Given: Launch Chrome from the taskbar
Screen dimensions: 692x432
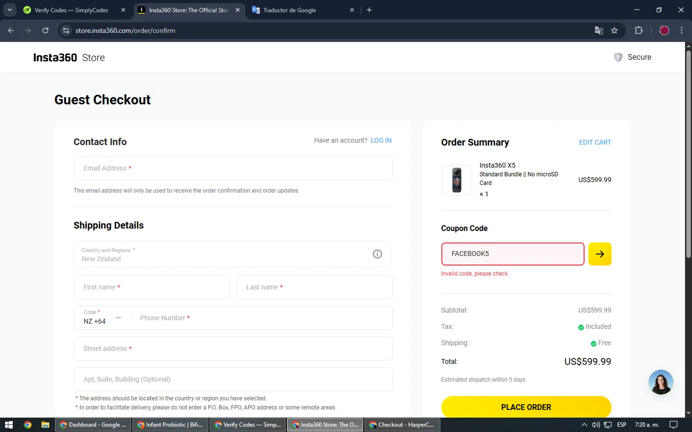Looking at the screenshot, I should click(x=27, y=425).
